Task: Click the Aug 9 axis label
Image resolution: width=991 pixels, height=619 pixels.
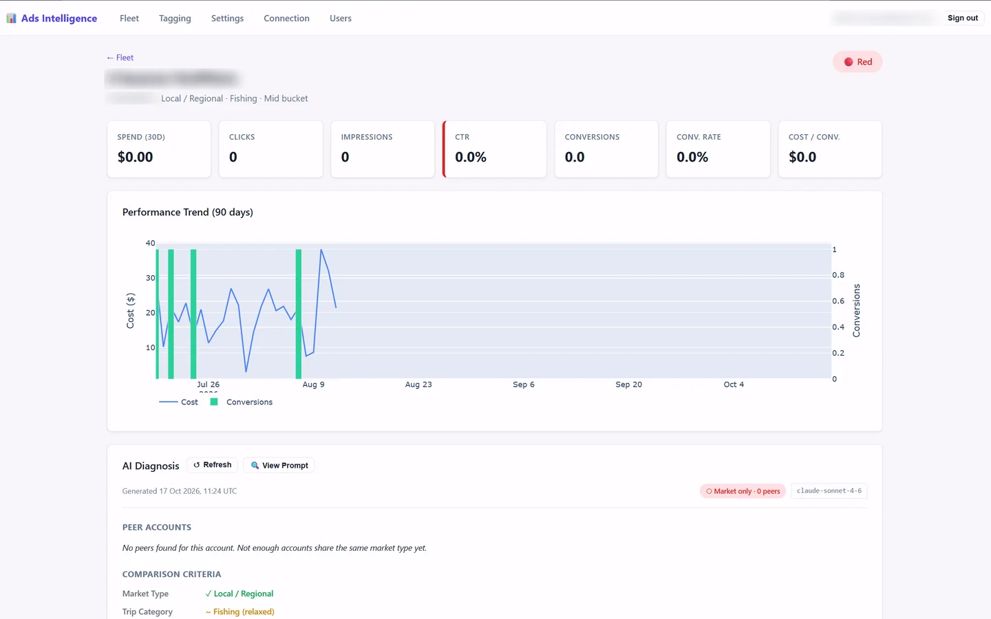Action: [x=313, y=384]
